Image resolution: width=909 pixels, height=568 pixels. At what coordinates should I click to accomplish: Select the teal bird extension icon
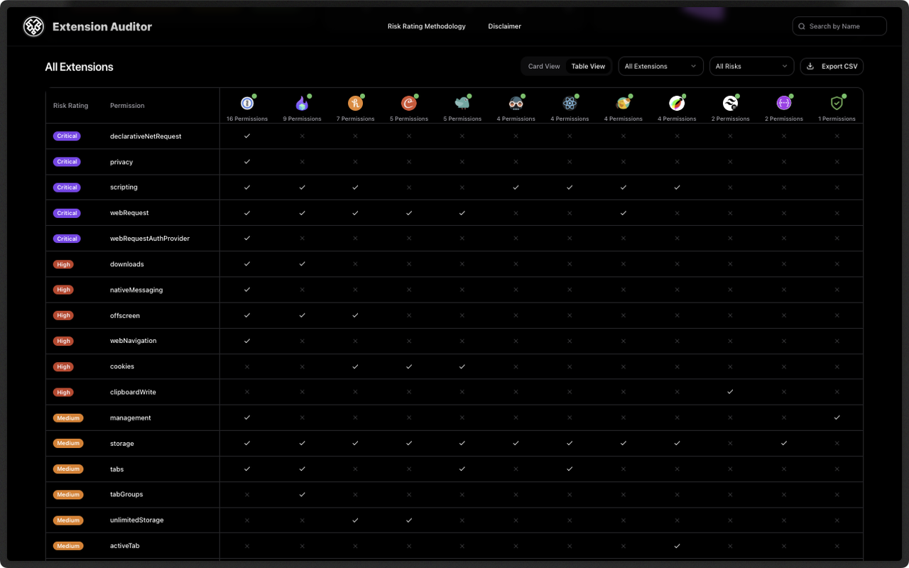coord(462,104)
